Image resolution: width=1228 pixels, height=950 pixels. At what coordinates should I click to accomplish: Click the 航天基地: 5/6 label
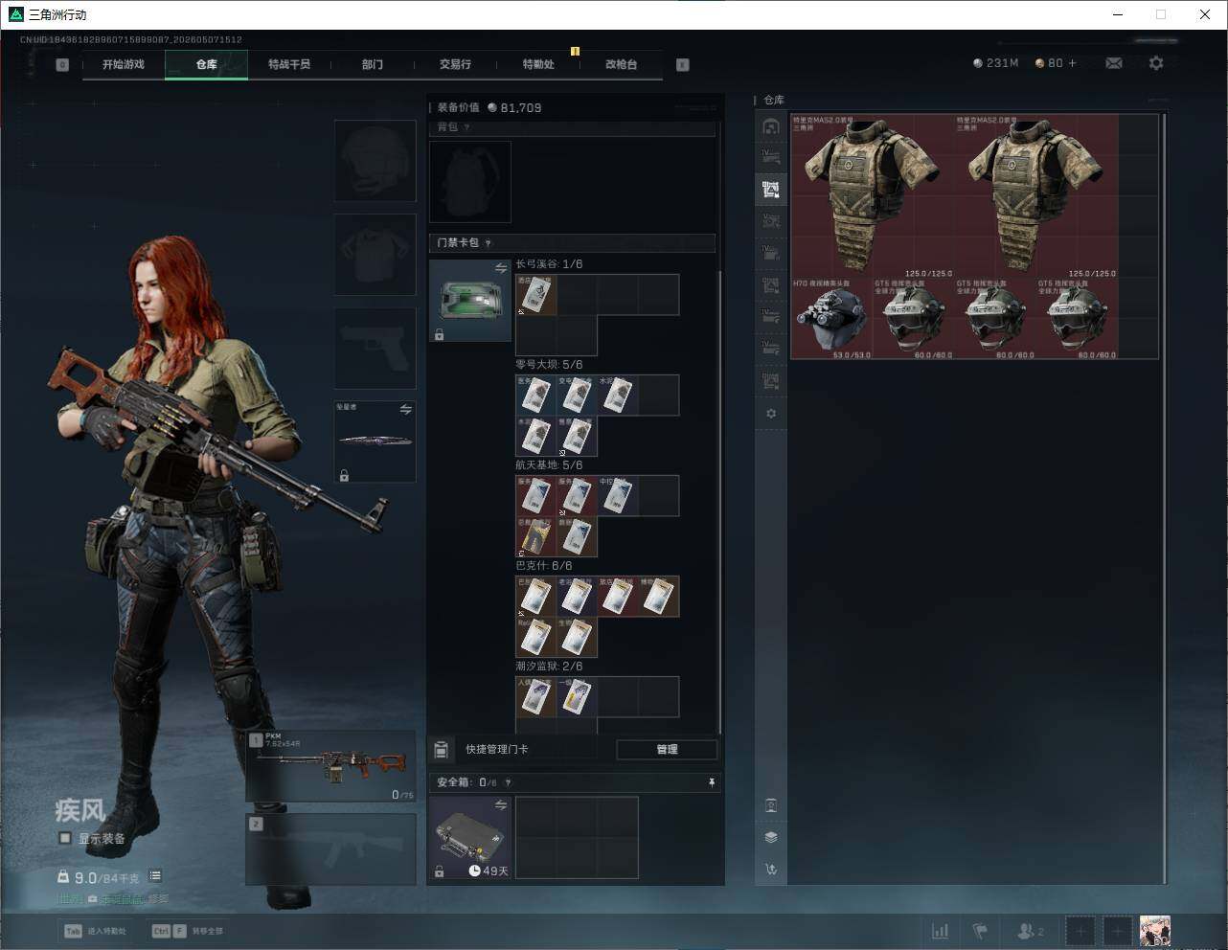549,465
